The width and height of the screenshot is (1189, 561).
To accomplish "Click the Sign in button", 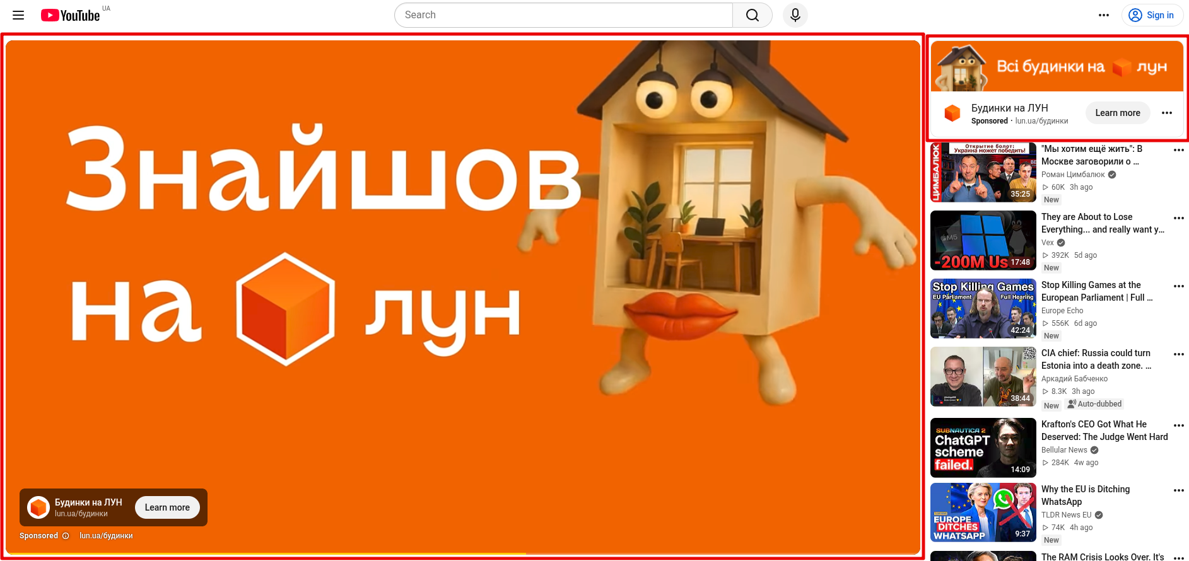I will 1152,15.
